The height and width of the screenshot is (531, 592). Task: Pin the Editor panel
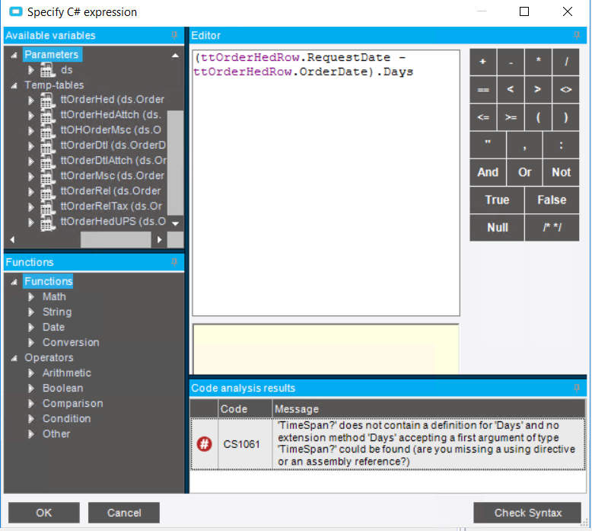click(x=577, y=35)
